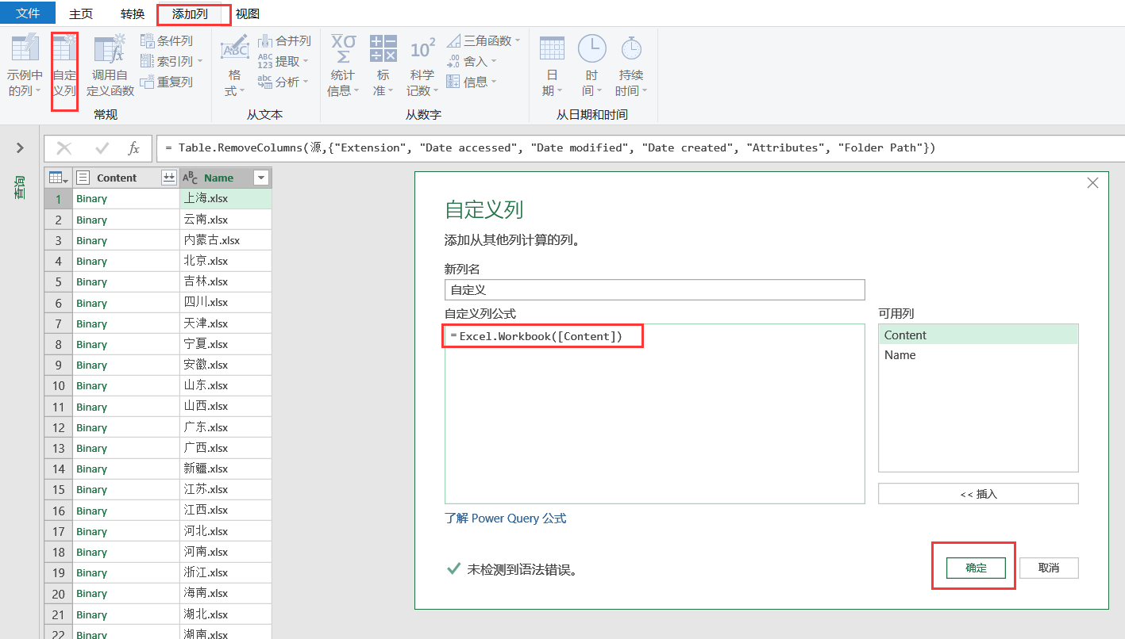
Task: Open the 示例中的列 column tool
Action: click(x=25, y=66)
